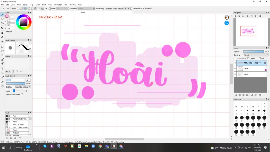
Task: Open Chrome from the taskbar
Action: pyautogui.click(x=100, y=146)
